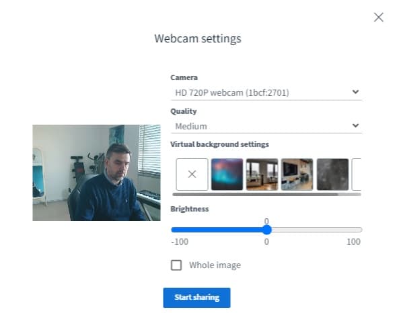
Task: Pick the living room windows background
Action: tap(262, 175)
